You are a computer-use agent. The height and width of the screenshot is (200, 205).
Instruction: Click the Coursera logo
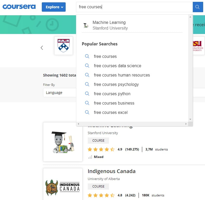19,7
